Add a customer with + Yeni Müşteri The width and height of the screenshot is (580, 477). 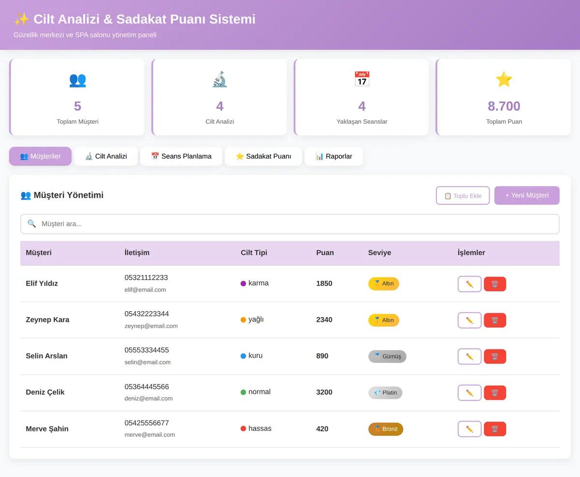(527, 195)
